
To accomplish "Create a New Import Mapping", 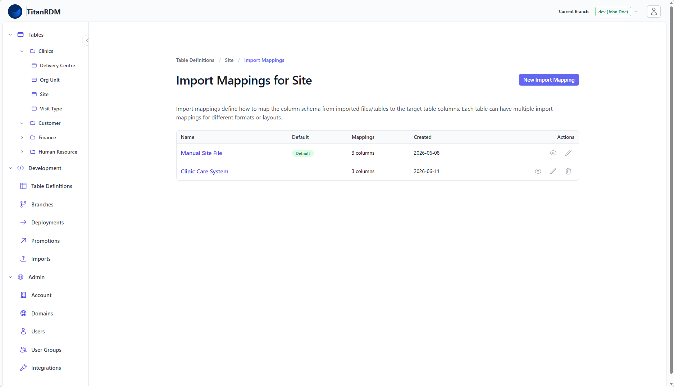I will tap(548, 80).
